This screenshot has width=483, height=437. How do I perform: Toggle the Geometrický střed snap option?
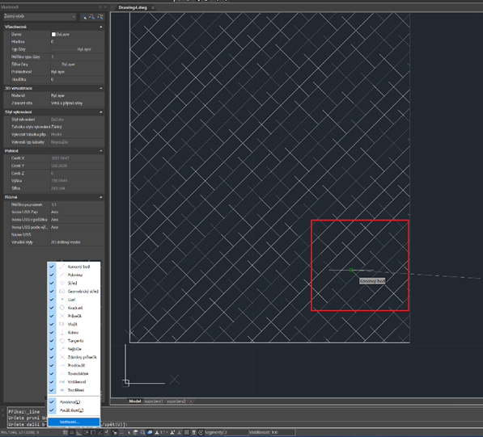pos(74,292)
